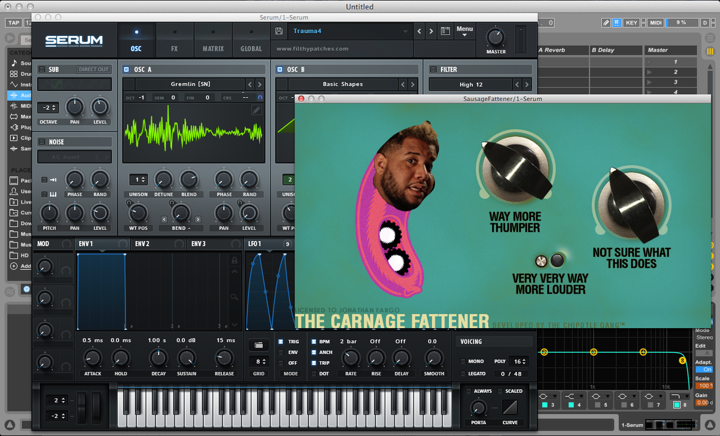Open the Serum Menu dropdown
Screen dimensions: 720x436
click(x=464, y=31)
